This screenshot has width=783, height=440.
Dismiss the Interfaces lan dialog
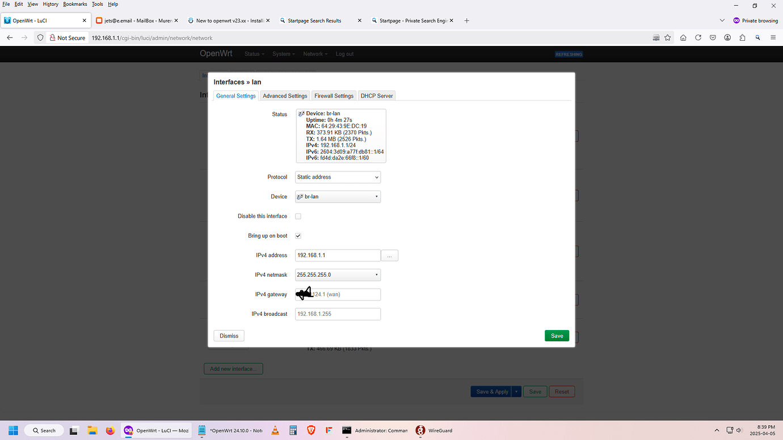229,335
